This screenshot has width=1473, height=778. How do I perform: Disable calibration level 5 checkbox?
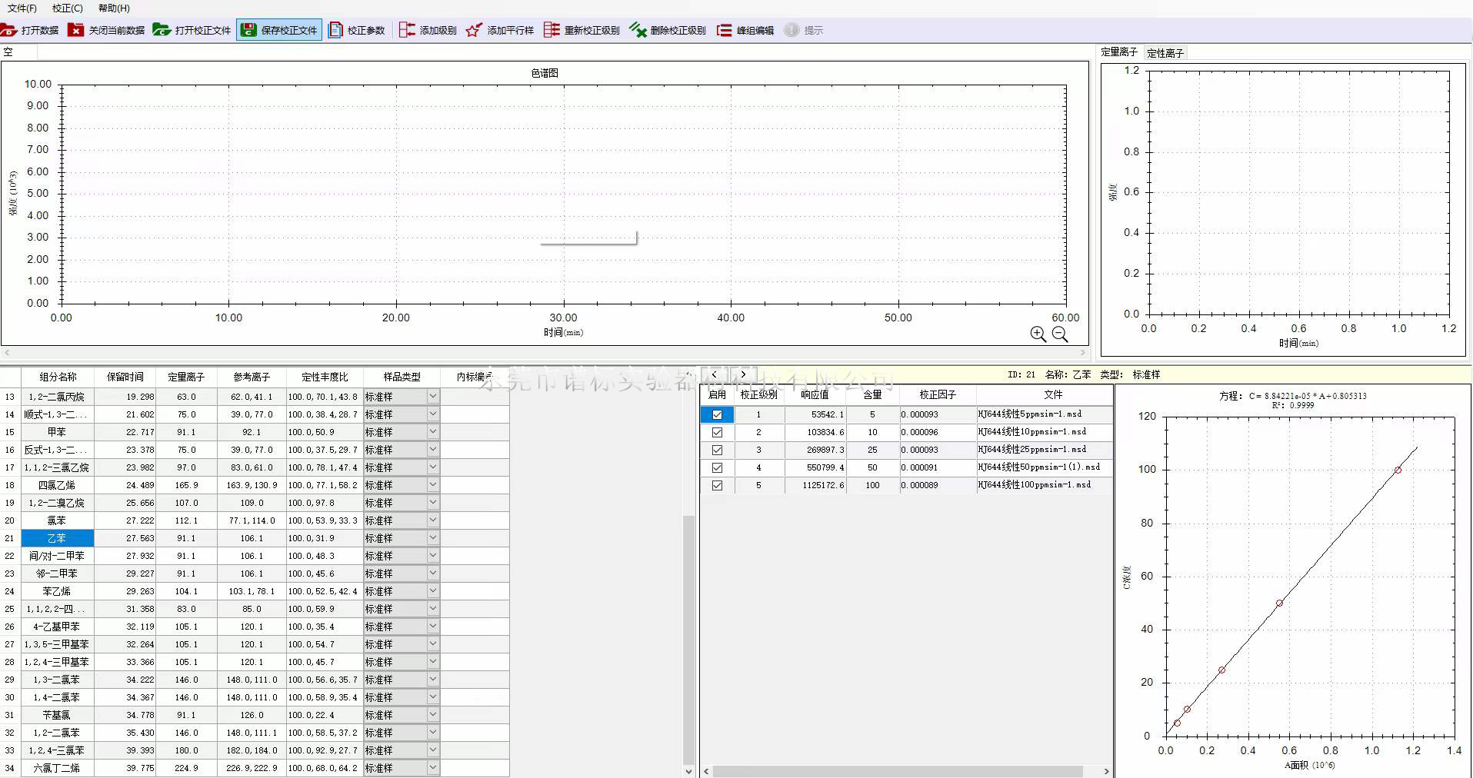[x=717, y=485]
